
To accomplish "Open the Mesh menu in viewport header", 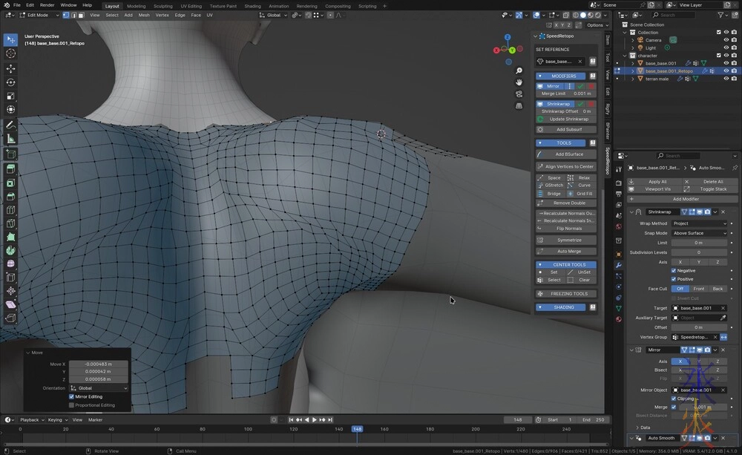I will [x=144, y=15].
